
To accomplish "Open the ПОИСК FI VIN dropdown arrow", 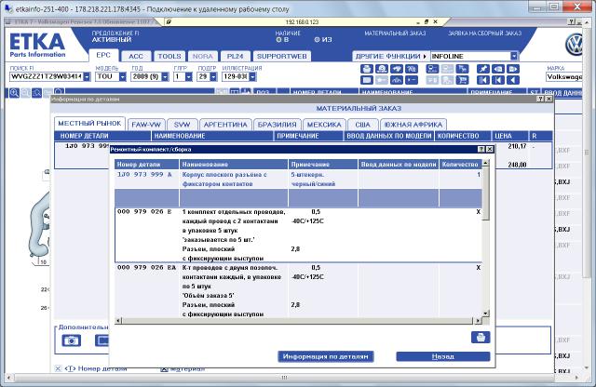I will tap(87, 76).
